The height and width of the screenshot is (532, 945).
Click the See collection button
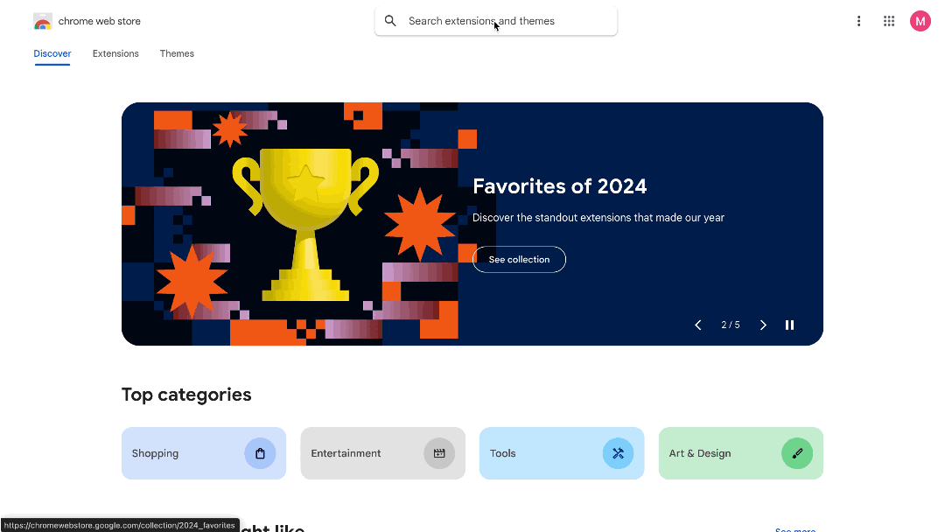(519, 260)
